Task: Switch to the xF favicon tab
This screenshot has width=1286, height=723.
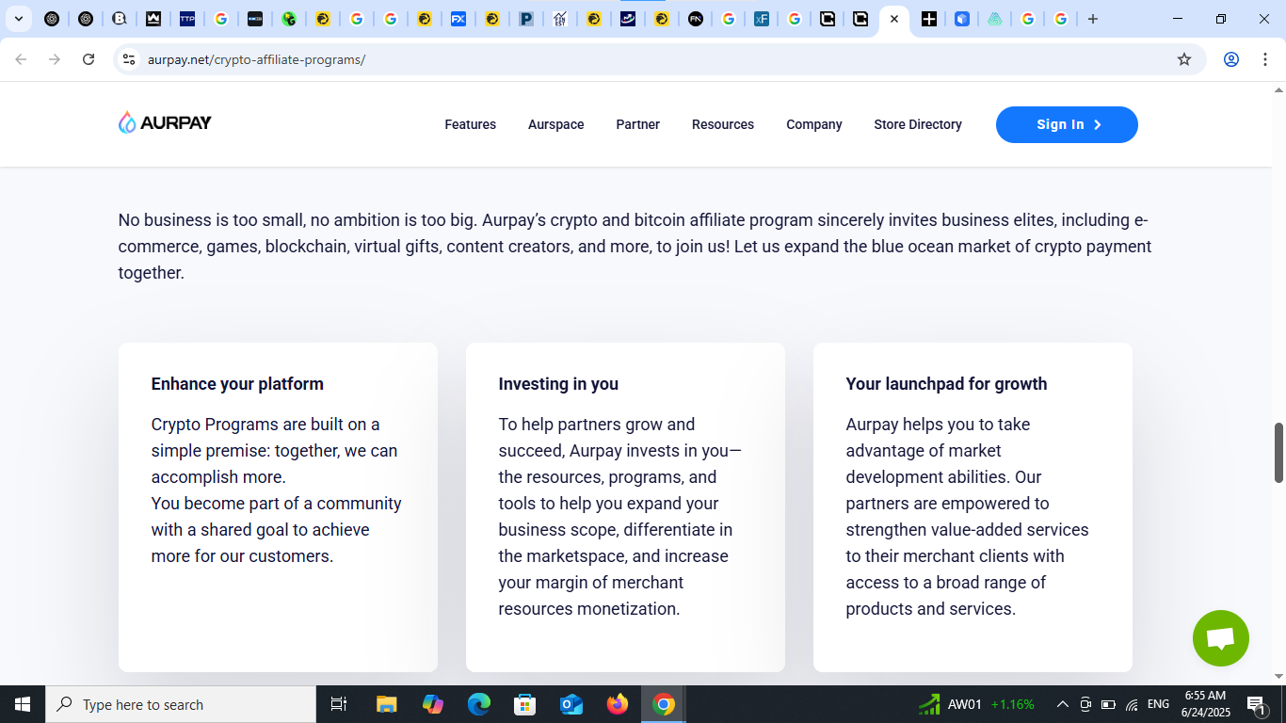Action: click(x=762, y=19)
